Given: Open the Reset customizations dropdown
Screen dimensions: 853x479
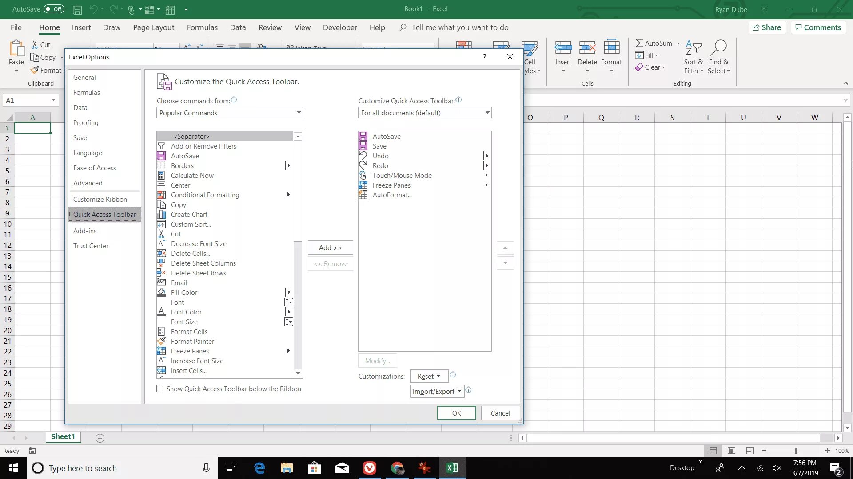Looking at the screenshot, I should (429, 377).
